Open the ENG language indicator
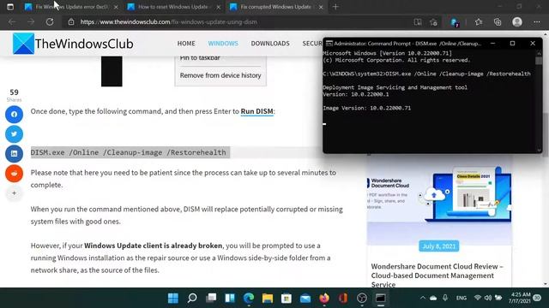The height and width of the screenshot is (308, 549). tap(462, 298)
